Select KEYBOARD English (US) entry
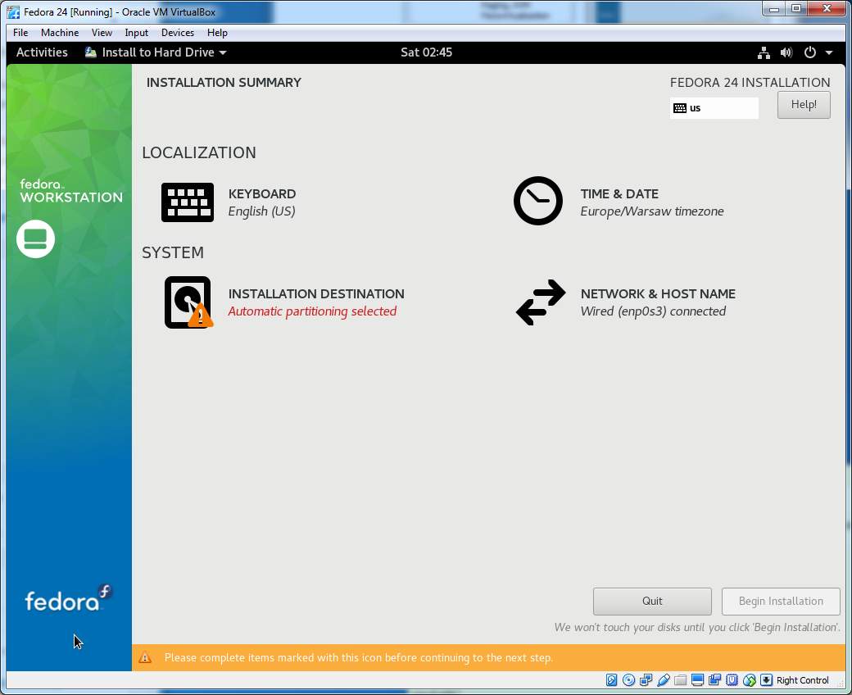This screenshot has height=695, width=852. click(x=229, y=202)
